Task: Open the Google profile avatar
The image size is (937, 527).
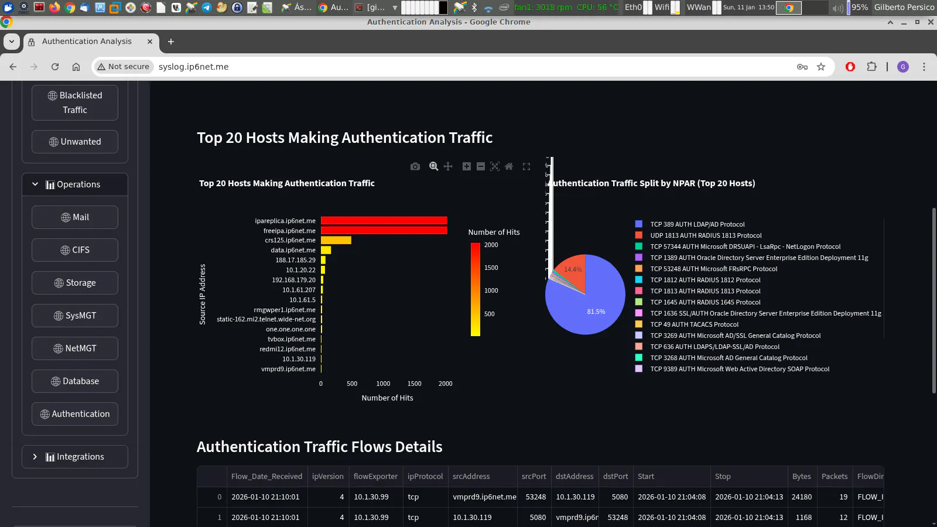Action: point(903,67)
